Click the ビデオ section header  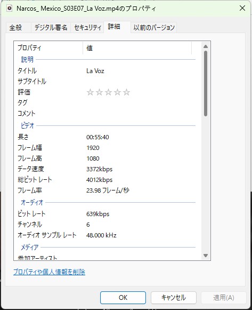pos(27,125)
